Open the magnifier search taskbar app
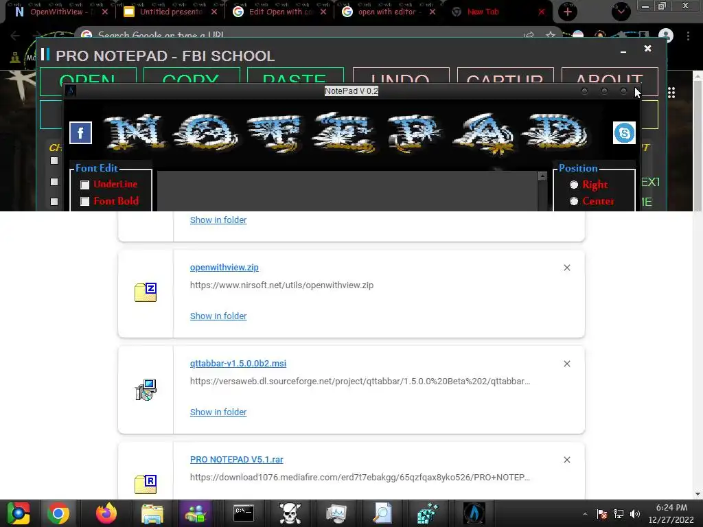This screenshot has width=703, height=527. [382, 513]
